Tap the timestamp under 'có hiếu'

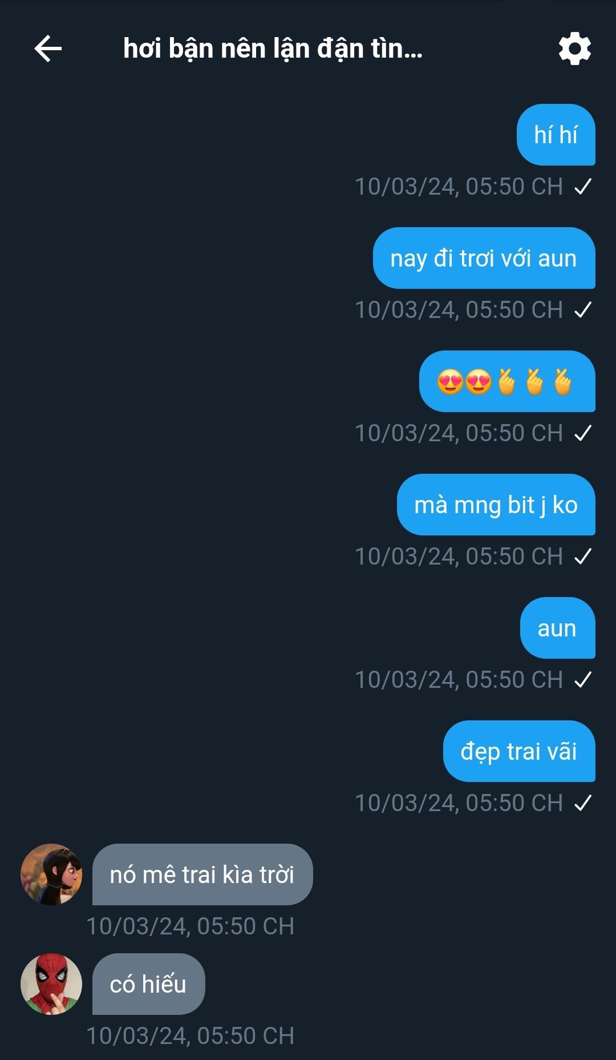pos(191,1035)
